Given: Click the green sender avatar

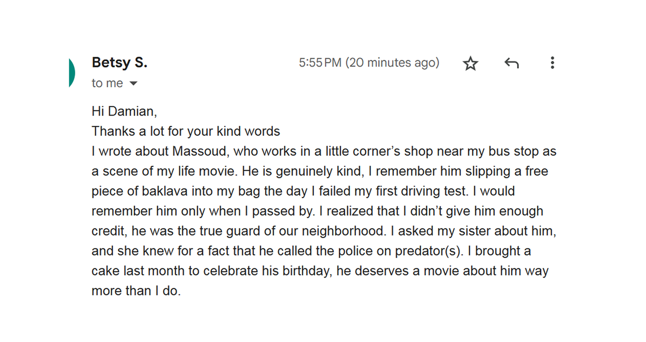Looking at the screenshot, I should [72, 73].
